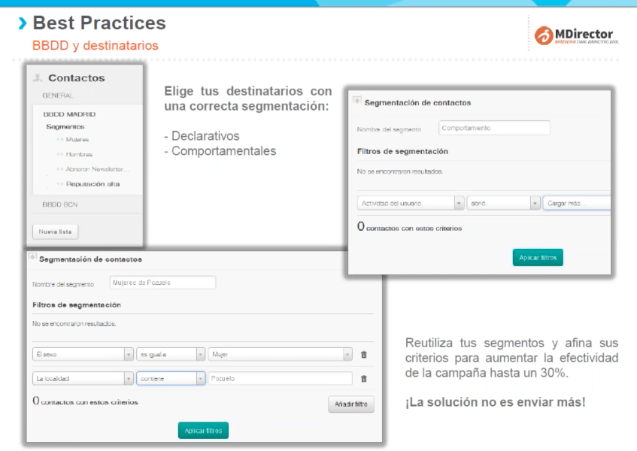Open the Mujeres segment
This screenshot has height=451, width=637.
click(x=77, y=139)
